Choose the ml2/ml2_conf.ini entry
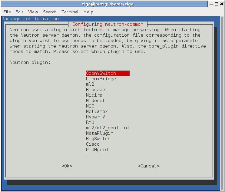 108,128
